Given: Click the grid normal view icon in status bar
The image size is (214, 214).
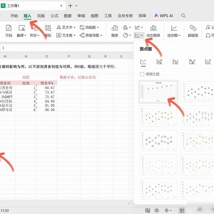Looking at the screenshot, I should tap(182, 210).
